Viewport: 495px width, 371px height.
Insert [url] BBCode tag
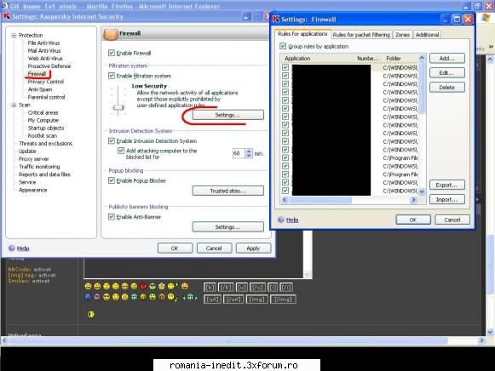212,300
